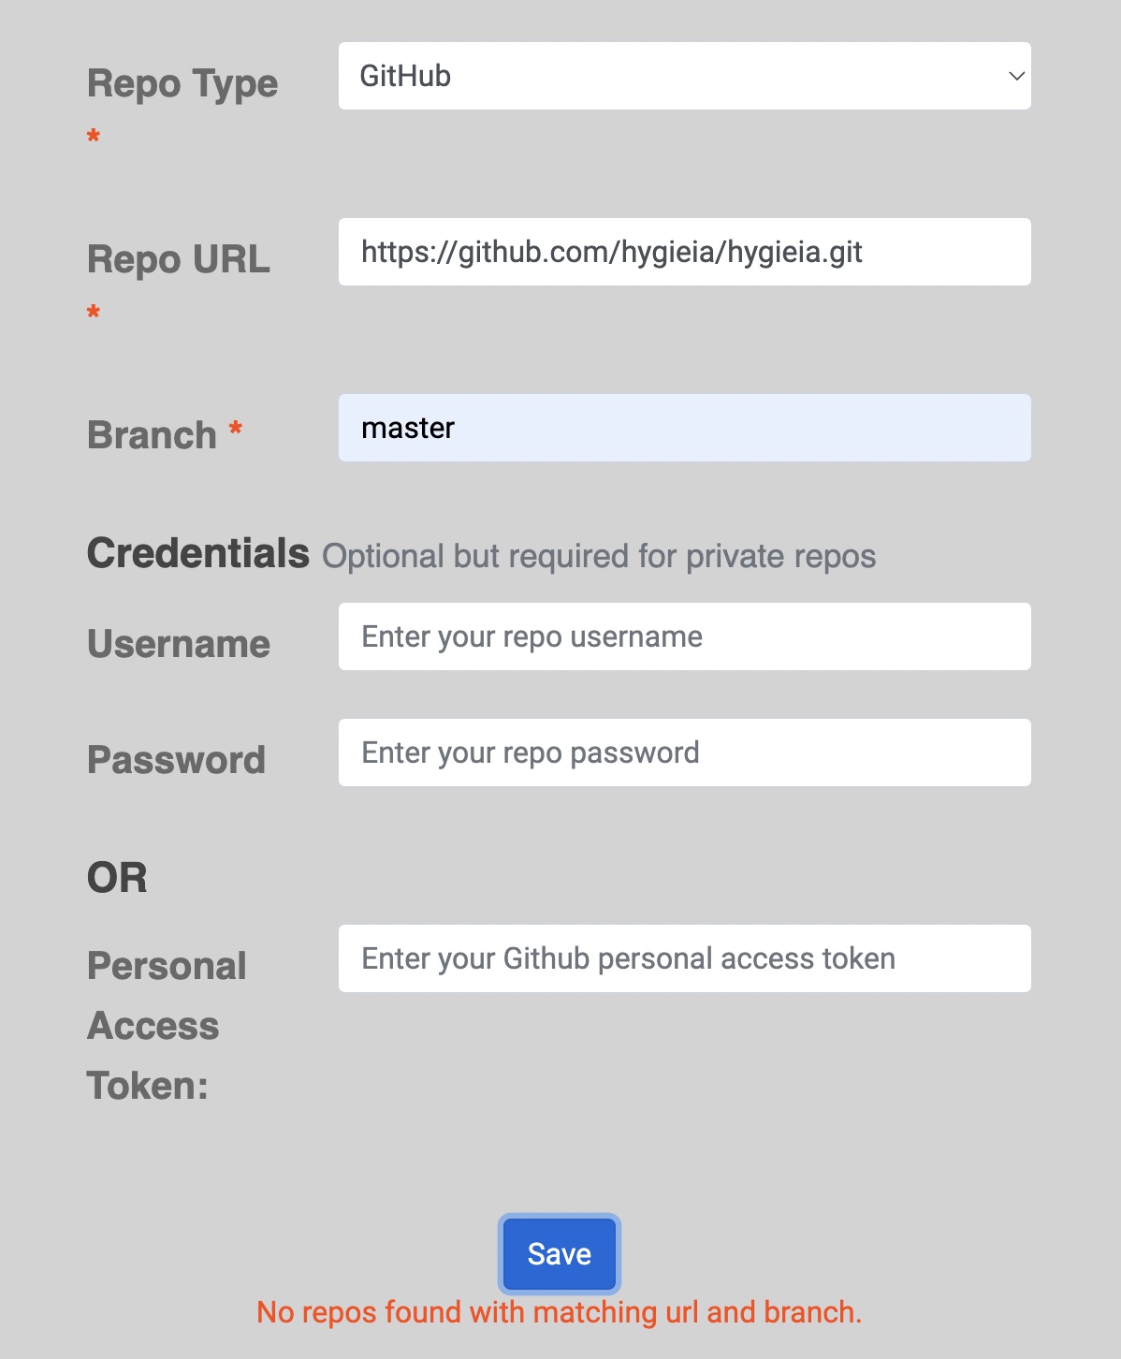
Task: Click the Personal Access Token label
Action: point(167,1026)
